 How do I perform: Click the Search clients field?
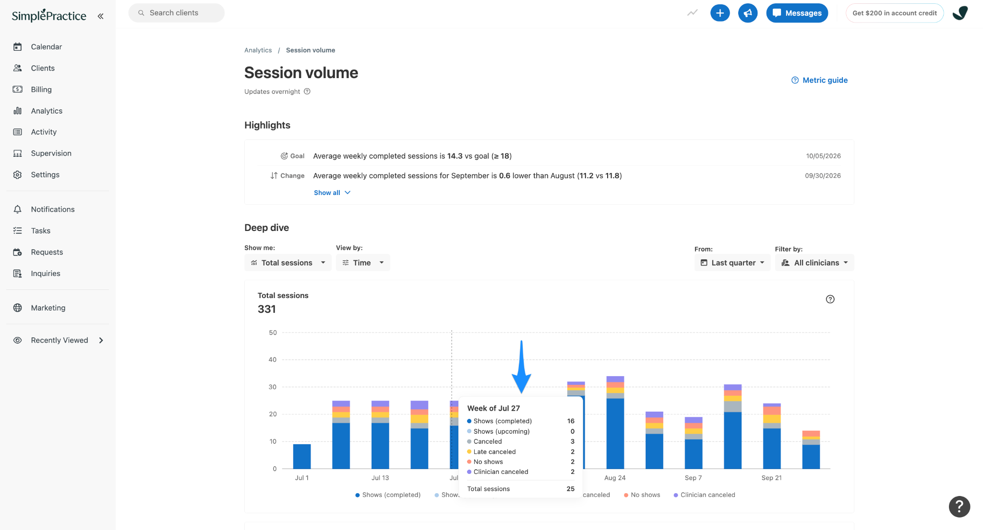coord(176,13)
